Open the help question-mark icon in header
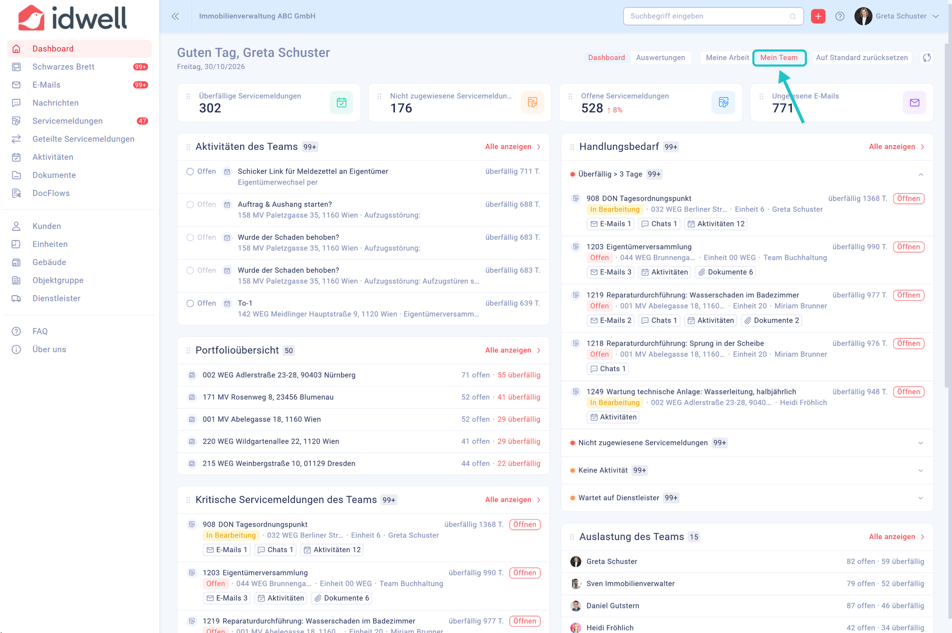 840,16
